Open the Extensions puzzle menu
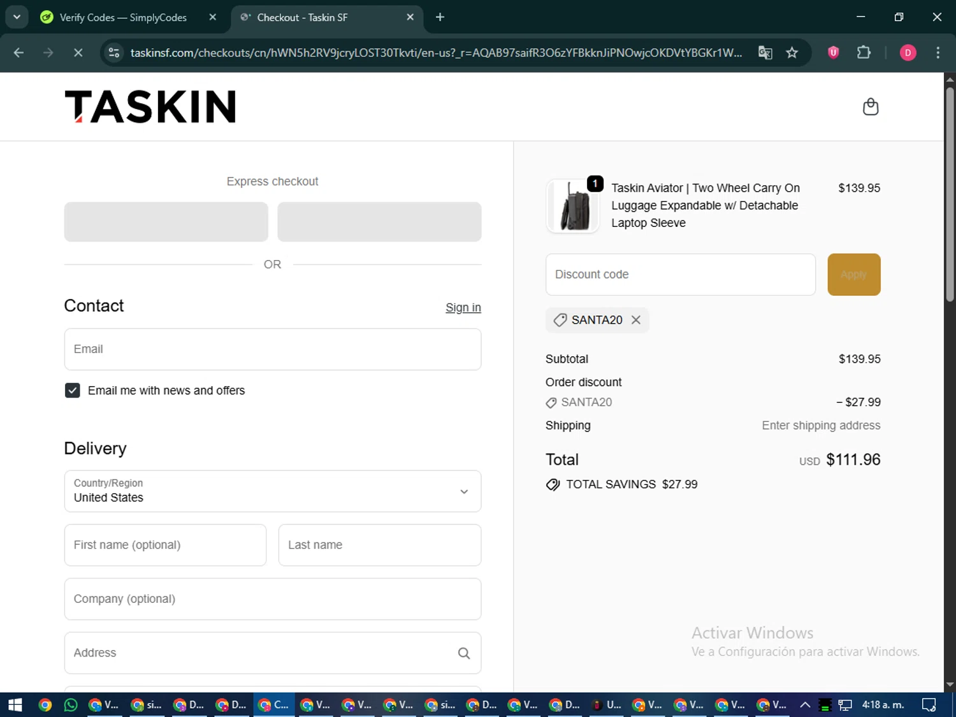The width and height of the screenshot is (956, 717). click(864, 53)
